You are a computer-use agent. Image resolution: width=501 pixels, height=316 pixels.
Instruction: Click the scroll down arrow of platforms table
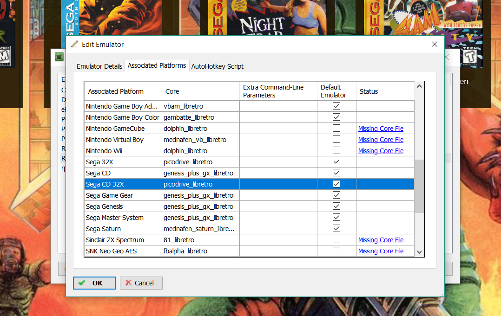pyautogui.click(x=419, y=252)
